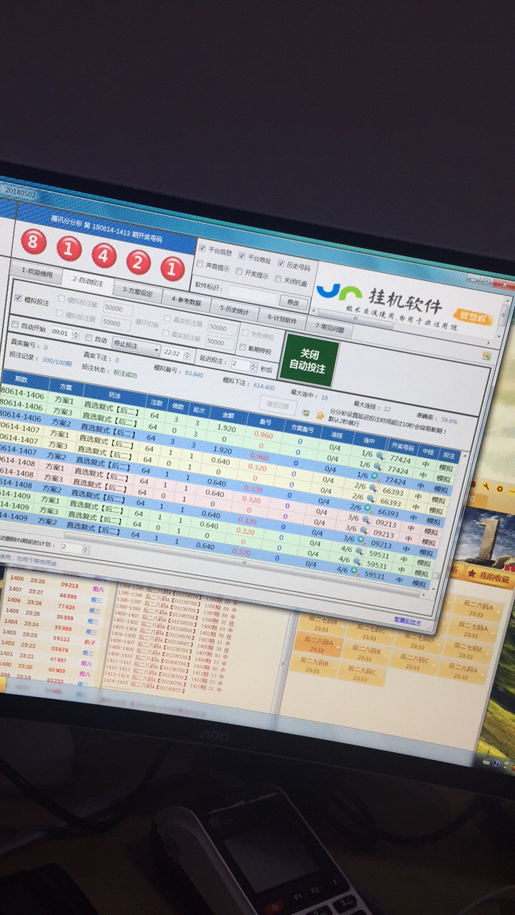This screenshot has width=515, height=915.
Task: Click the 修改 button
Action: click(x=295, y=303)
